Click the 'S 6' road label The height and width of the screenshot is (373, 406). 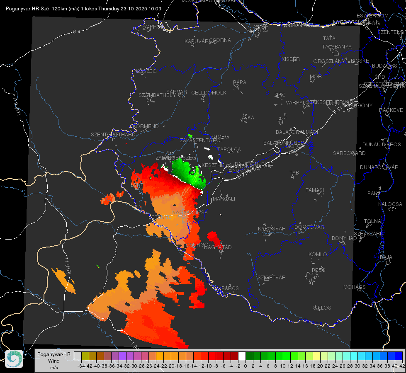(x=76, y=31)
